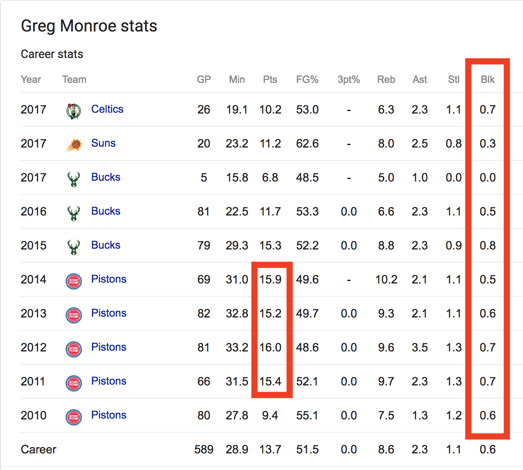Click the 16.0 points value for 2012
Viewport: 523px width, 470px height.
coord(270,347)
